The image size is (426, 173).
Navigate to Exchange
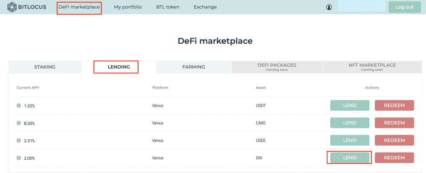pyautogui.click(x=205, y=7)
